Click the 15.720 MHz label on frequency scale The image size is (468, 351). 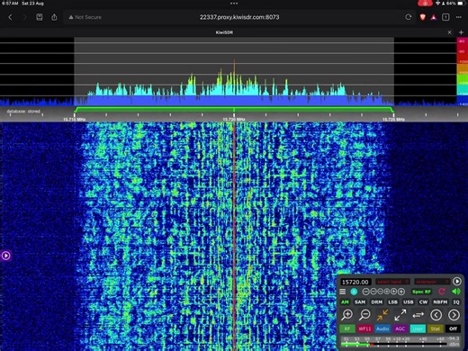pos(234,120)
